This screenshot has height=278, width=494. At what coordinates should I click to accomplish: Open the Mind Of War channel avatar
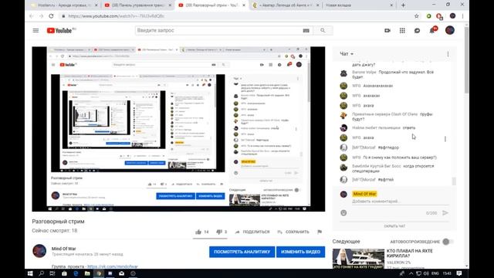pyautogui.click(x=39, y=251)
